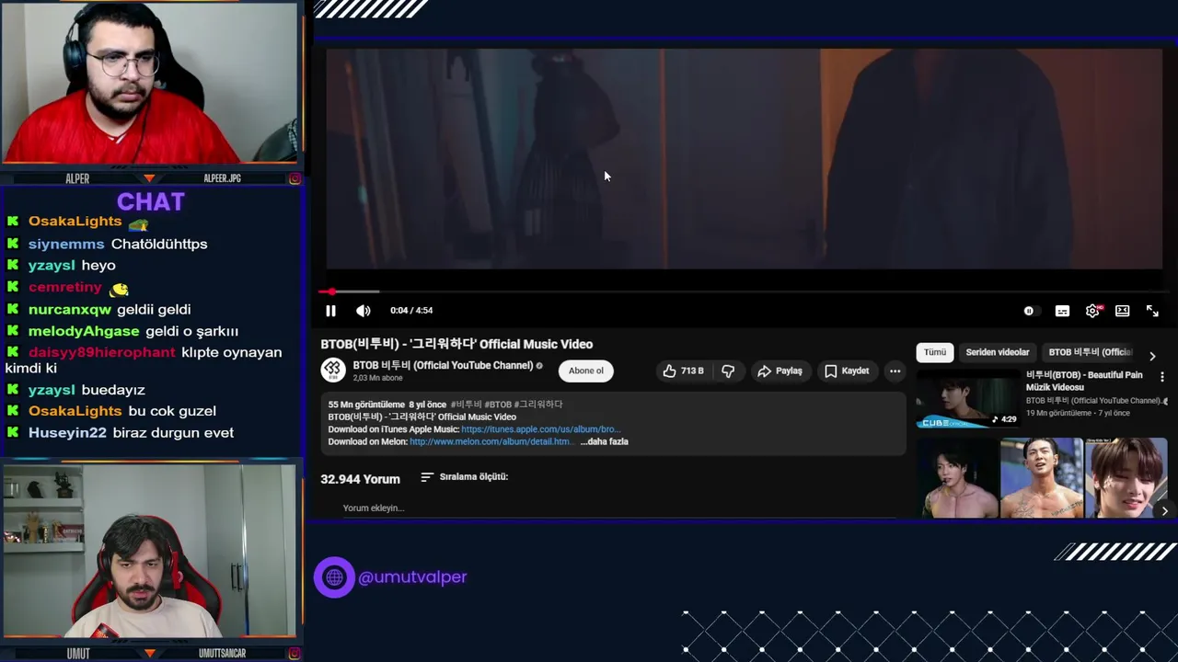
Task: Pause the BTOB music video
Action: (x=330, y=311)
